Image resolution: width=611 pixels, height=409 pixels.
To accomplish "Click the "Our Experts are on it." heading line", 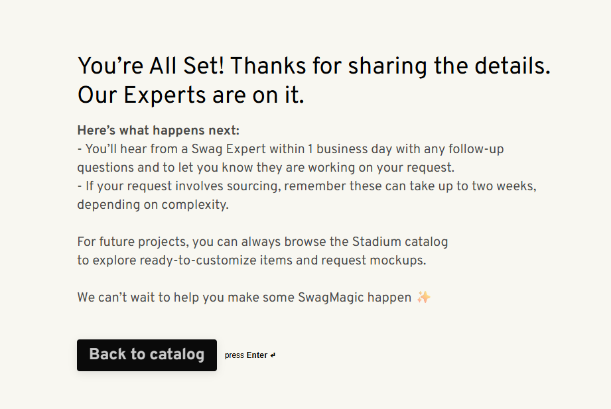I will [x=190, y=95].
